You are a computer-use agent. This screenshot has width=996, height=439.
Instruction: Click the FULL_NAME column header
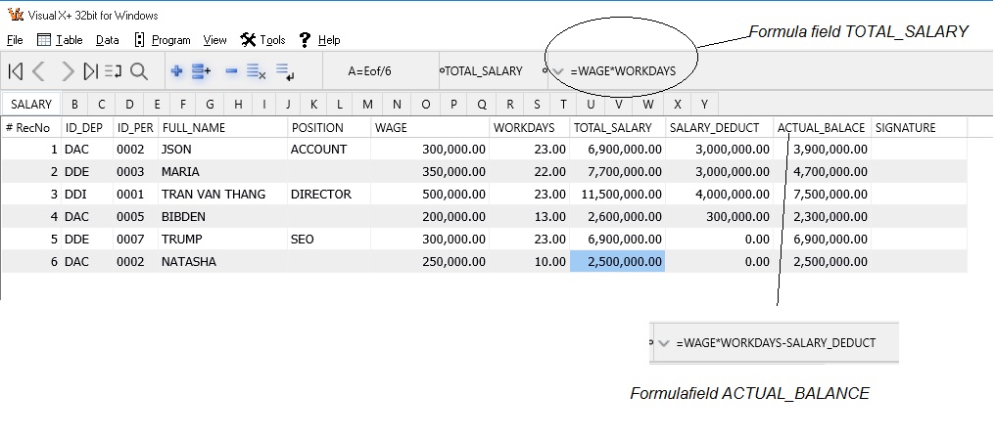coord(223,127)
